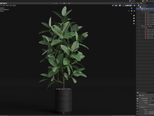Open the scene browse icon in top bar
The image size is (154, 116).
click(x=130, y=1)
